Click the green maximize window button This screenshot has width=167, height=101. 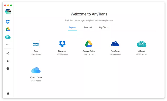pyautogui.click(x=11, y=5)
